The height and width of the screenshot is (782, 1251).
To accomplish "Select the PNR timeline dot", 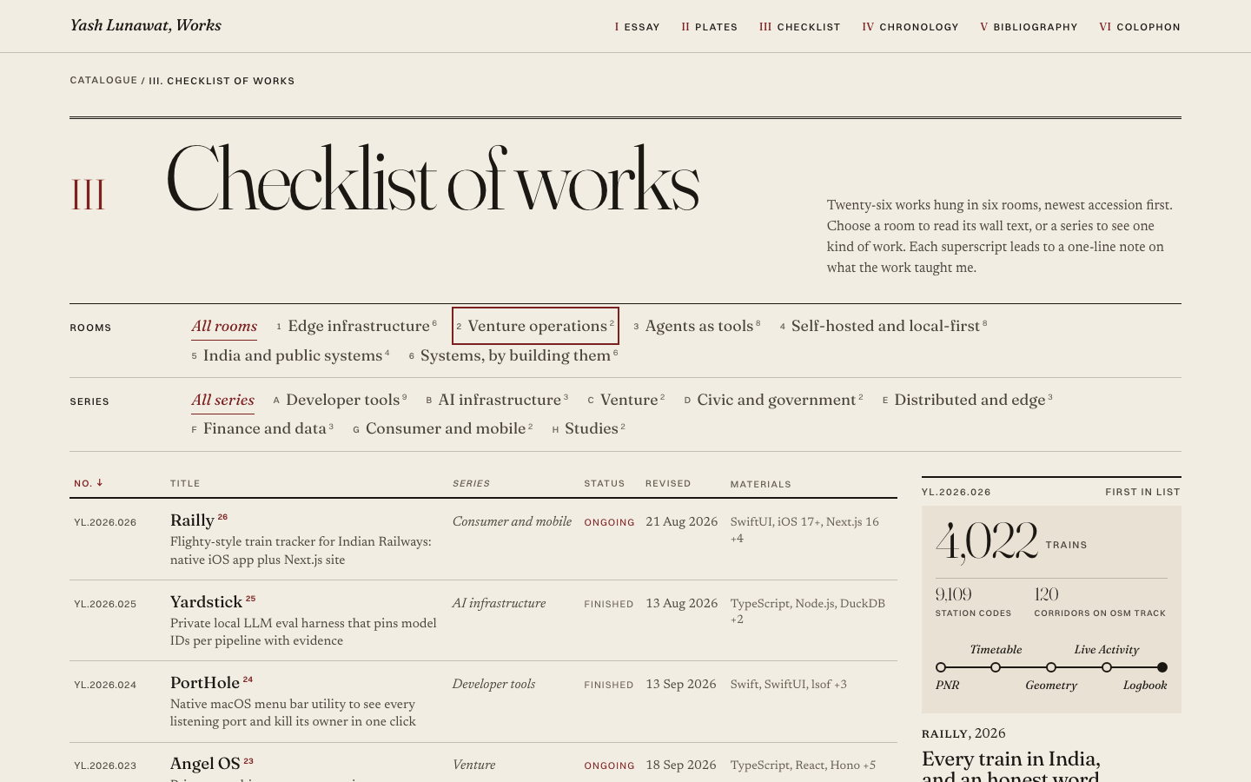I will (x=941, y=667).
